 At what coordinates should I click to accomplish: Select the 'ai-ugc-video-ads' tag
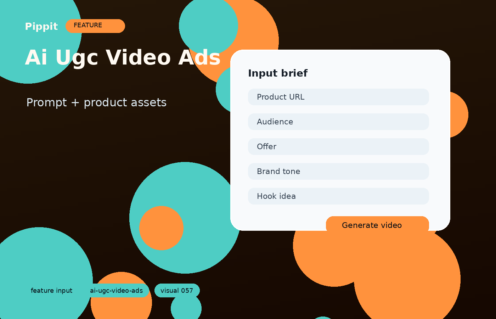click(x=117, y=290)
